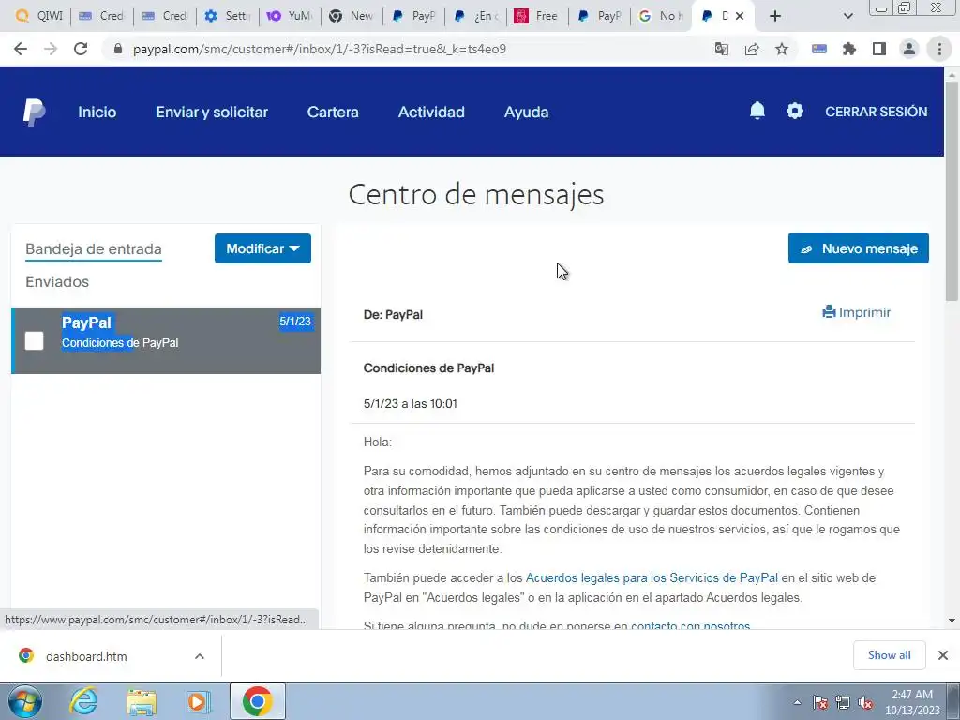Viewport: 960px width, 720px height.
Task: Switch to the ¿En c PayPal tab
Action: click(475, 16)
